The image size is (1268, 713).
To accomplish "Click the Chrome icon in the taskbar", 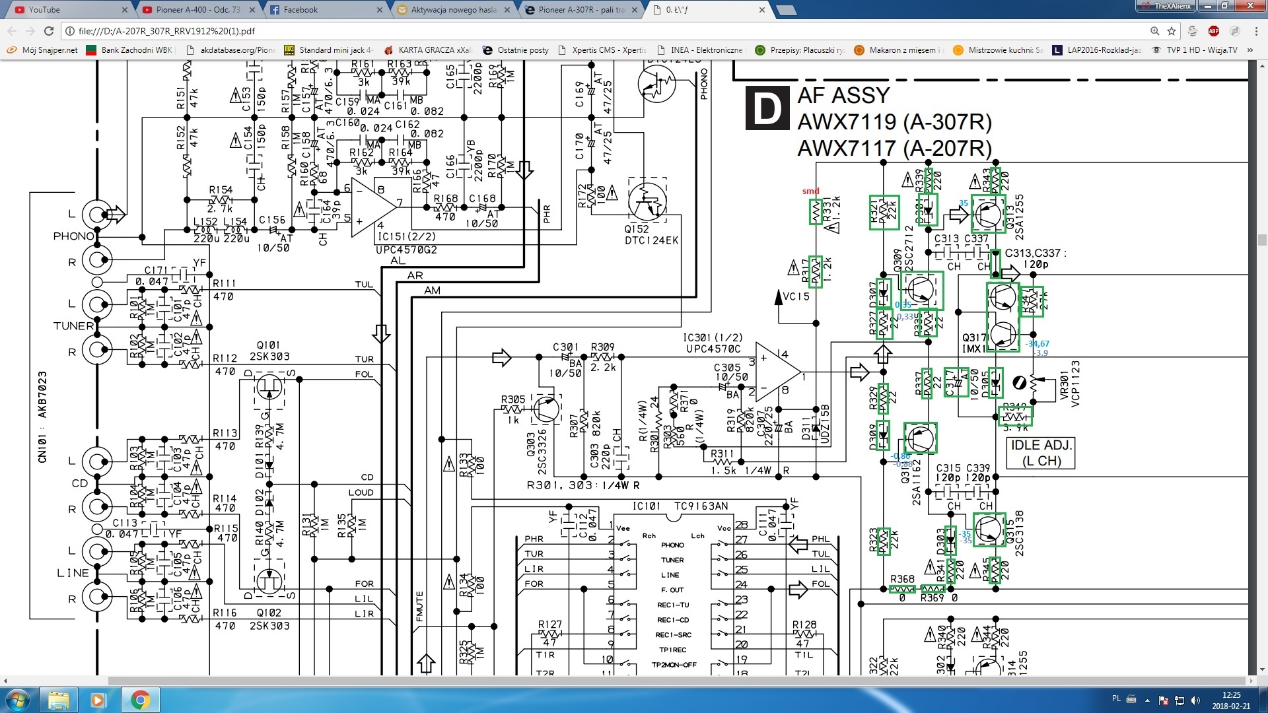I will [x=139, y=700].
